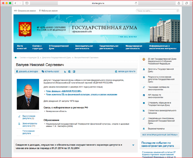Toggle the Safari sidebar button
193x158 pixels.
click(x=27, y=3)
